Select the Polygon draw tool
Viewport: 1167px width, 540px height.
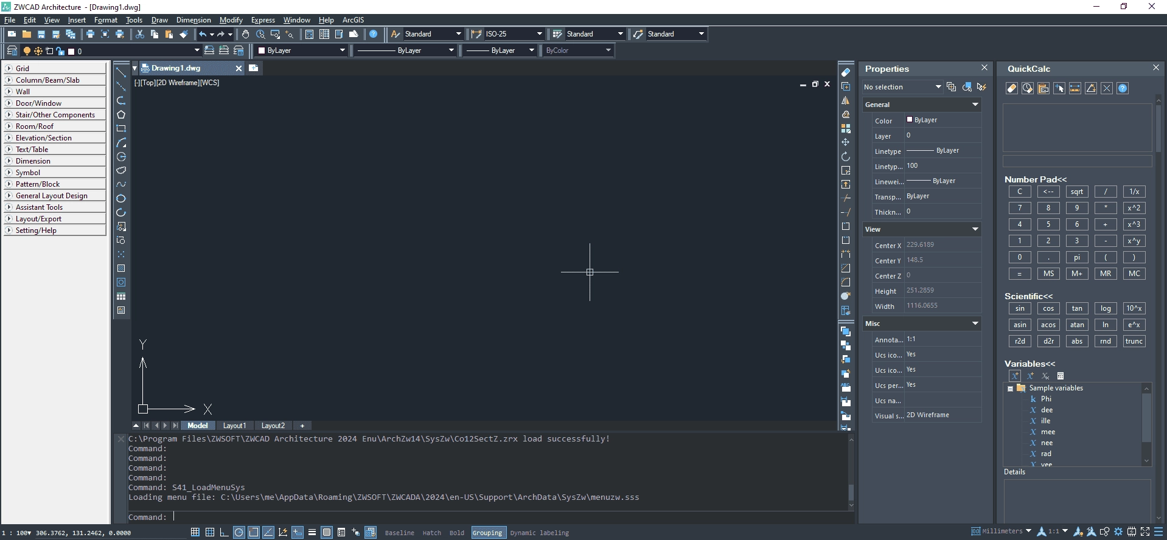tap(121, 114)
